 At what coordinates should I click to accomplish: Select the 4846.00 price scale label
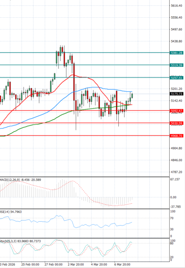click(x=177, y=160)
